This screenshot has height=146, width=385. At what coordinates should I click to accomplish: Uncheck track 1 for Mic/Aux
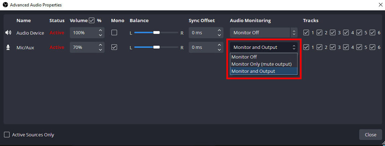pos(306,47)
